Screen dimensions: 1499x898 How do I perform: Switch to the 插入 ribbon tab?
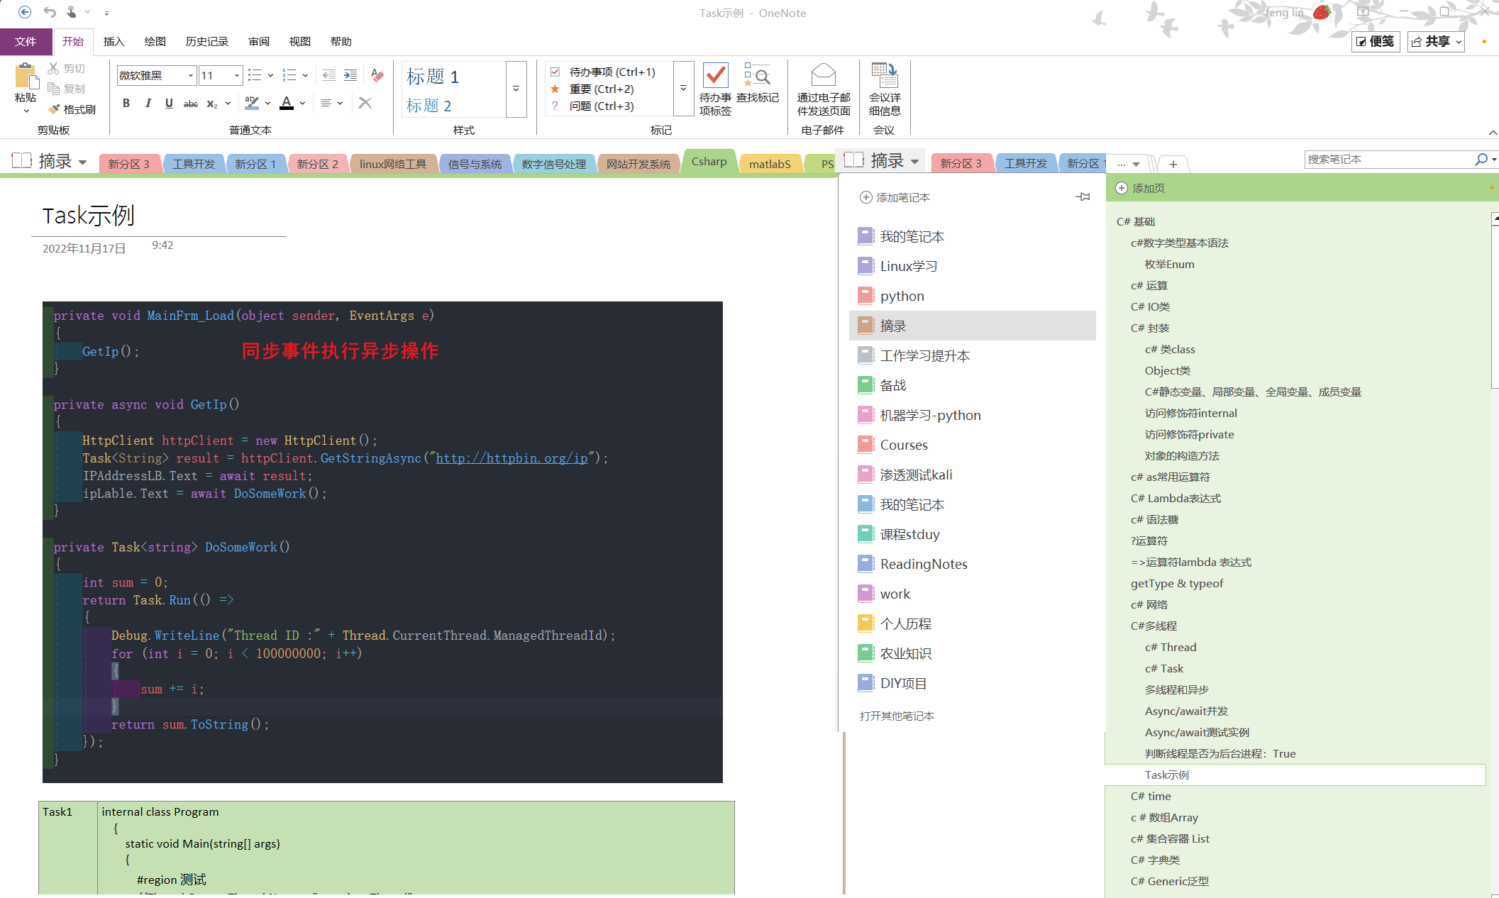pyautogui.click(x=114, y=41)
